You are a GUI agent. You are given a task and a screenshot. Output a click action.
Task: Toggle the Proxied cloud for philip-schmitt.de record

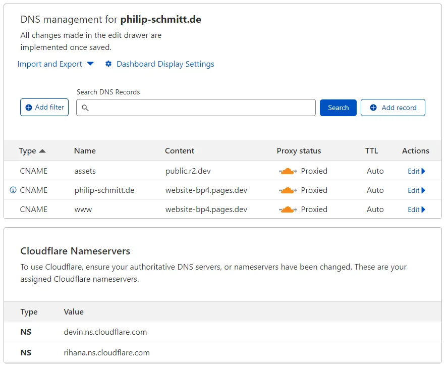pyautogui.click(x=288, y=190)
